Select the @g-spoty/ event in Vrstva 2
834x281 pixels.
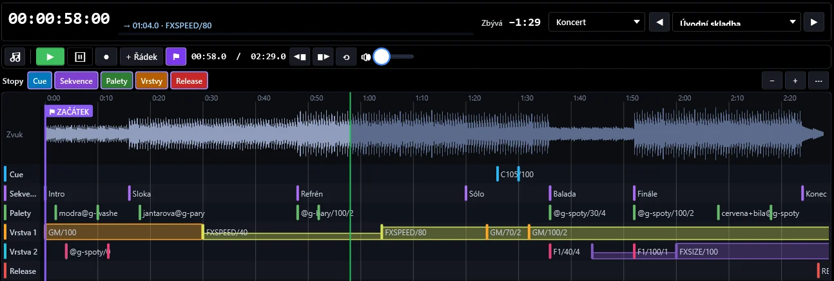(x=86, y=251)
